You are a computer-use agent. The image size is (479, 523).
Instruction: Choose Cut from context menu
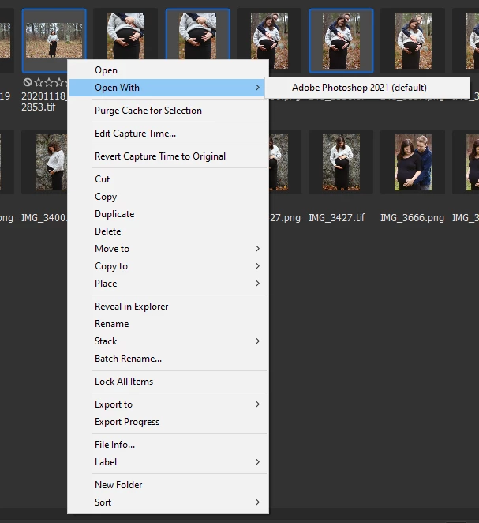click(x=168, y=179)
